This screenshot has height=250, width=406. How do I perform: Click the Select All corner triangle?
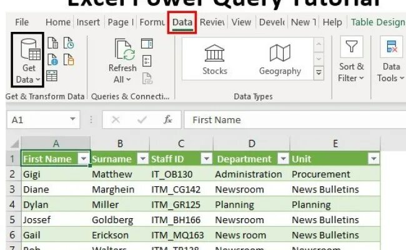point(15,144)
